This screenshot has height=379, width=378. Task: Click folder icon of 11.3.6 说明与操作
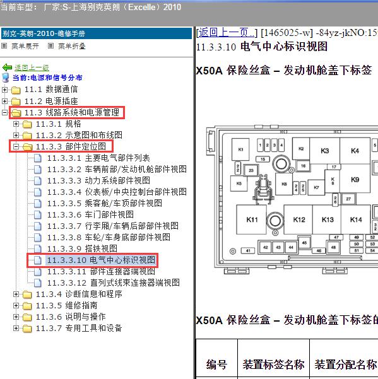pos(27,317)
